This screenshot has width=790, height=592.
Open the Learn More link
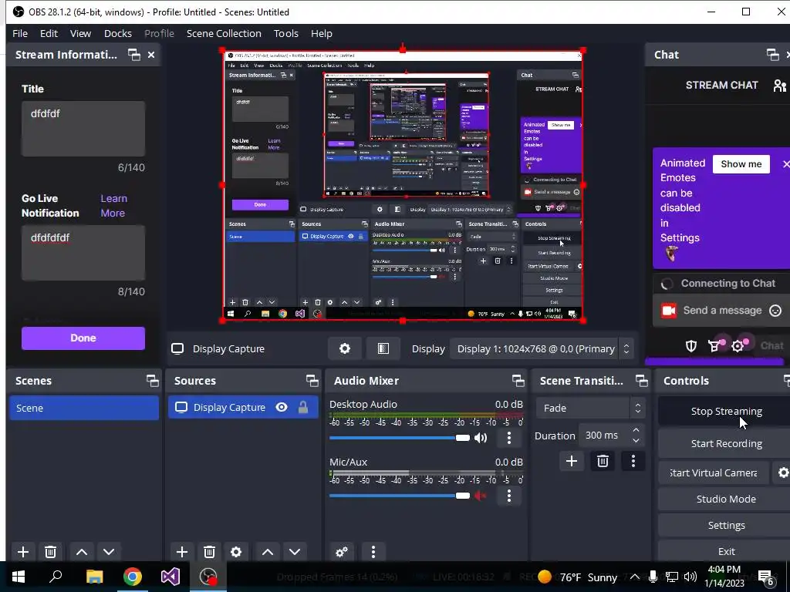pyautogui.click(x=113, y=205)
